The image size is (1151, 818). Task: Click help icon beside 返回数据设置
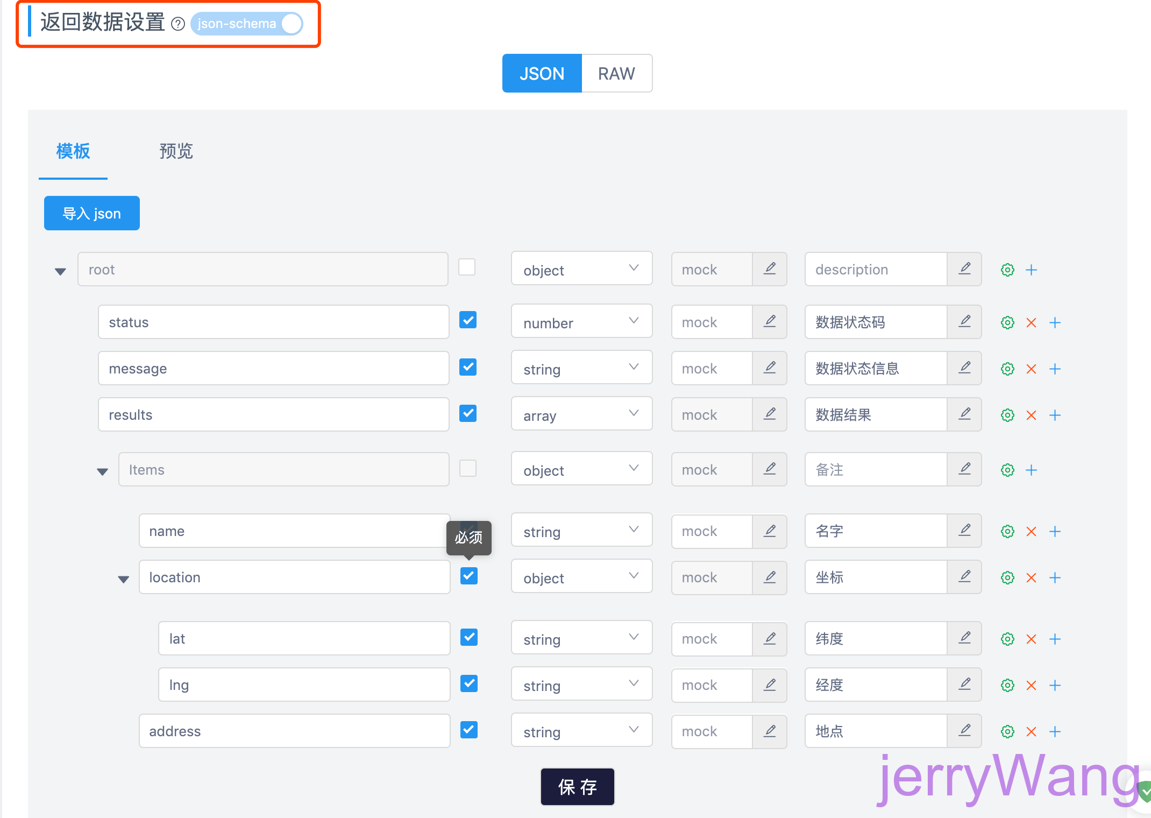pyautogui.click(x=178, y=24)
